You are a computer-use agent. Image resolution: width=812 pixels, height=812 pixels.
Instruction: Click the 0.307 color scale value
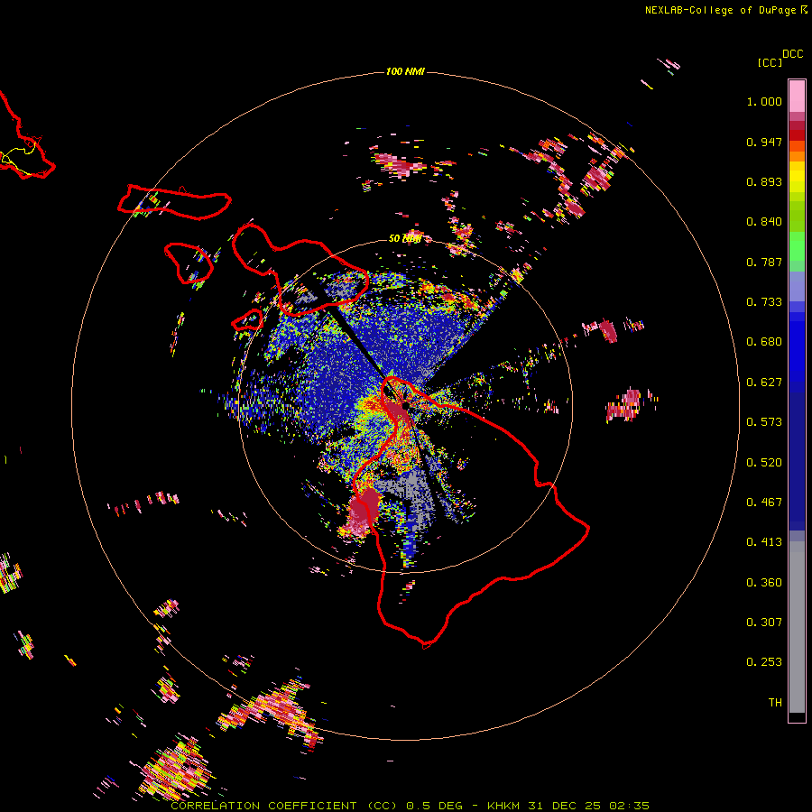pyautogui.click(x=764, y=623)
